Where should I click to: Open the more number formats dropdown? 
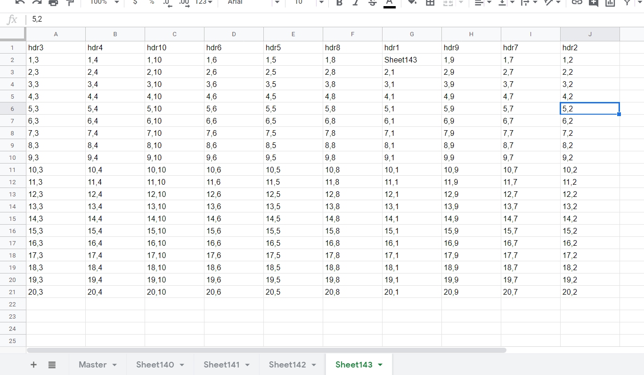pos(204,3)
